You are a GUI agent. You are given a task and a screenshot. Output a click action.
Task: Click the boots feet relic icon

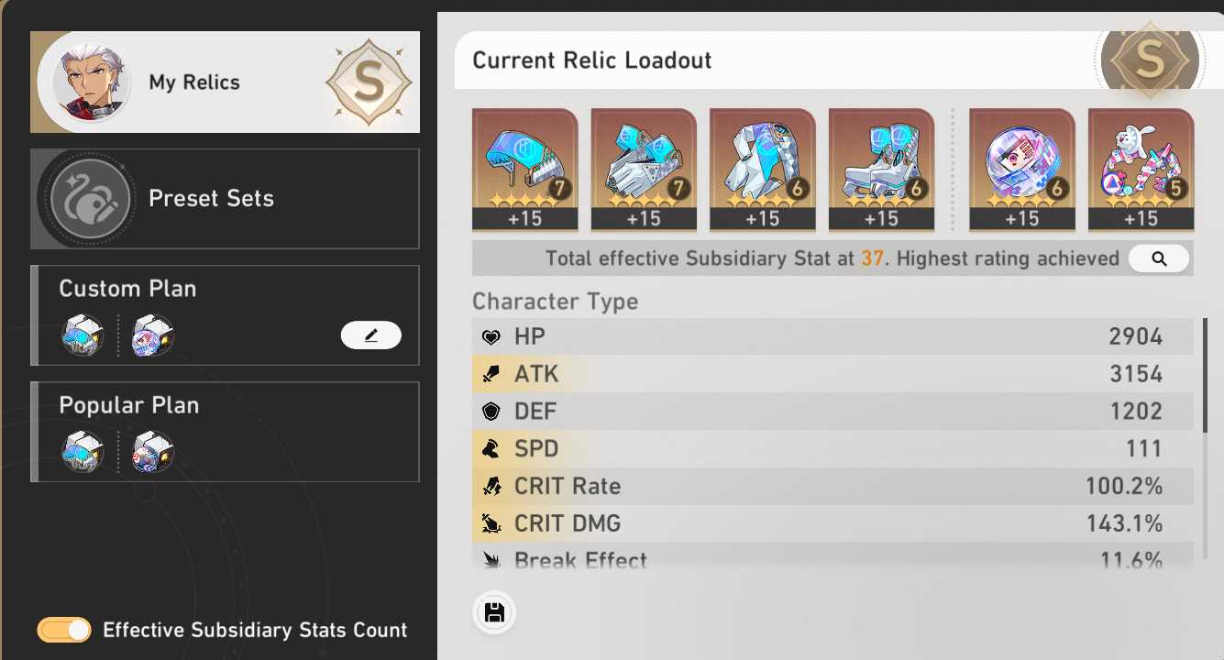881,169
